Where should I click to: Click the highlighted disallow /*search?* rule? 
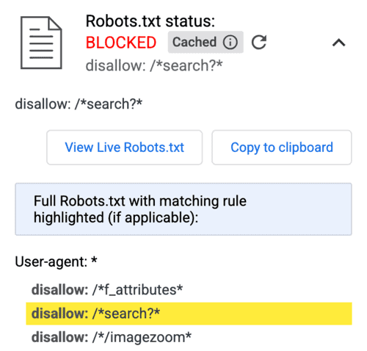pos(189,314)
